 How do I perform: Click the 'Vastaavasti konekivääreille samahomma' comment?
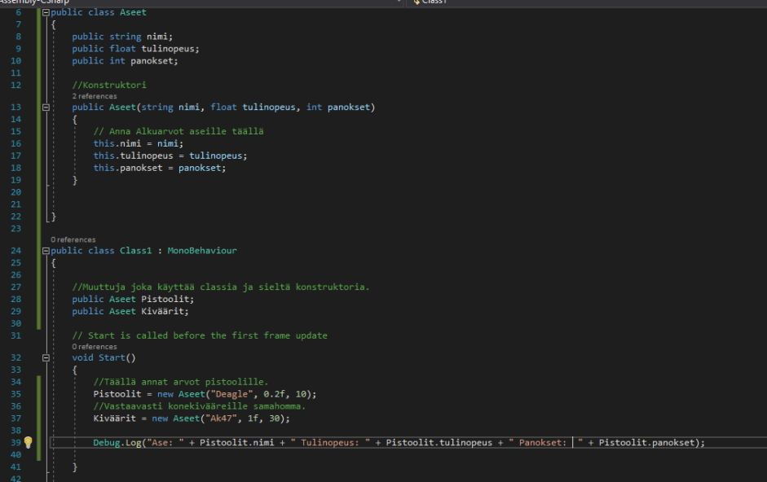click(x=200, y=406)
